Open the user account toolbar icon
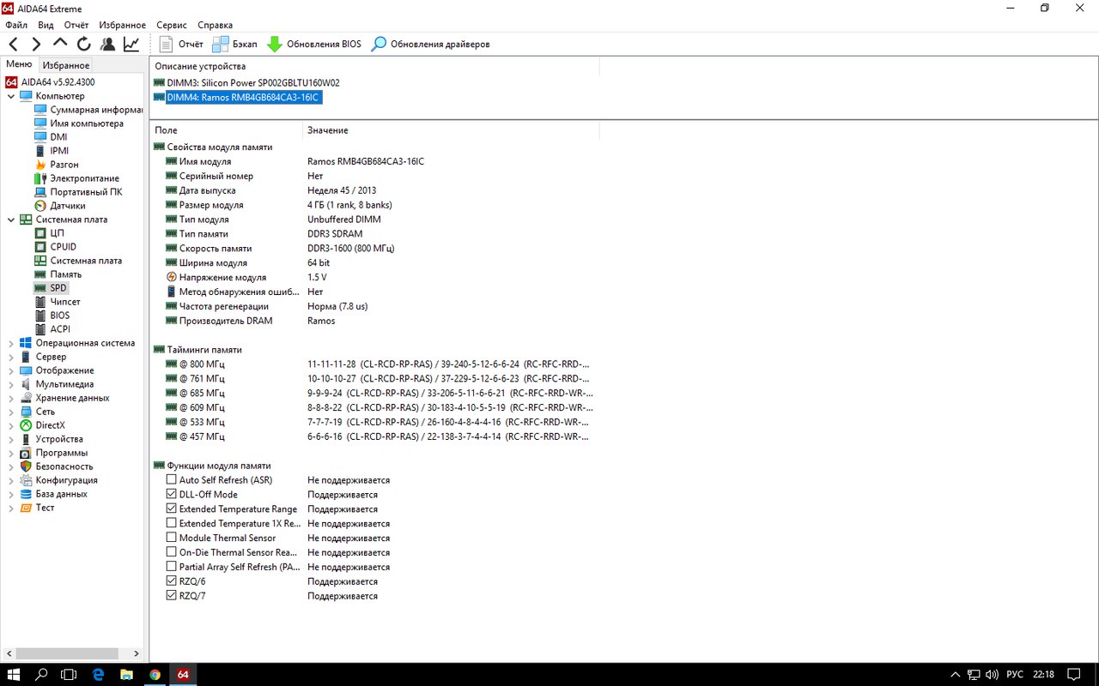 [107, 44]
